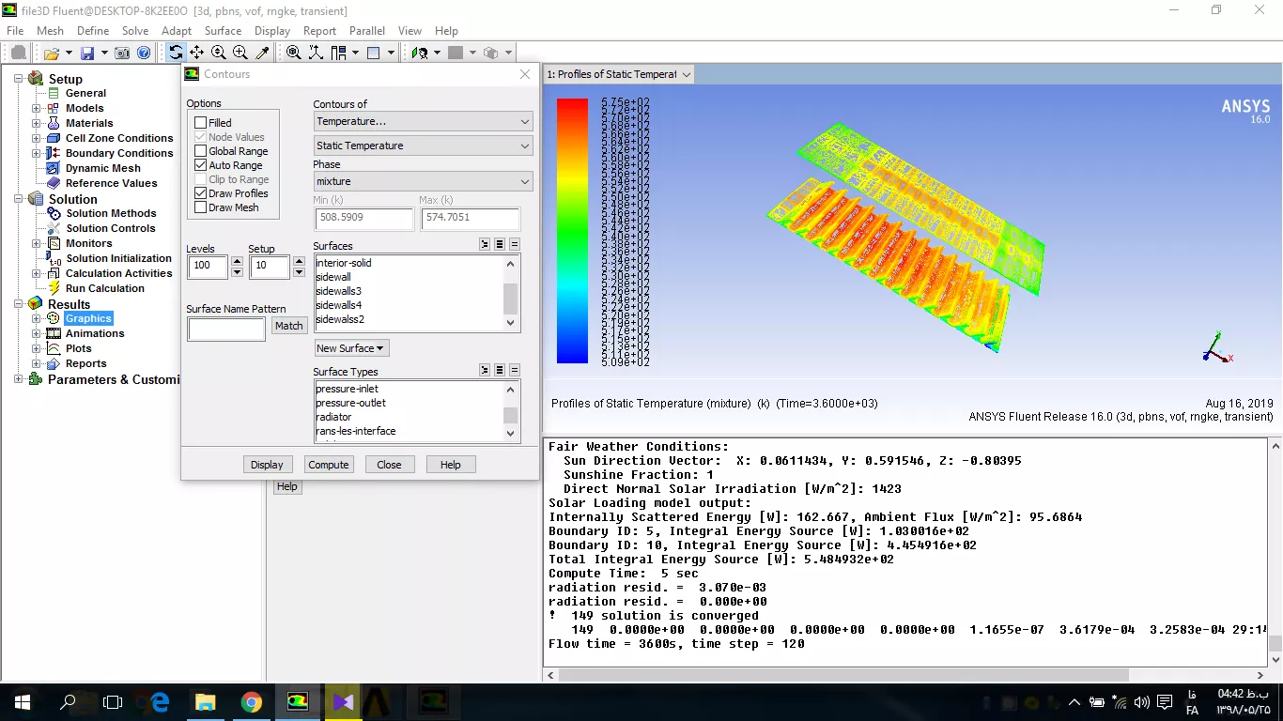Toggle the Global Range checkbox
The height and width of the screenshot is (721, 1283).
tap(200, 151)
